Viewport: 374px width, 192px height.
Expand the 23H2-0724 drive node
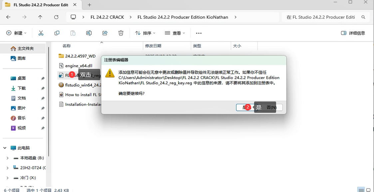click(x=7, y=168)
